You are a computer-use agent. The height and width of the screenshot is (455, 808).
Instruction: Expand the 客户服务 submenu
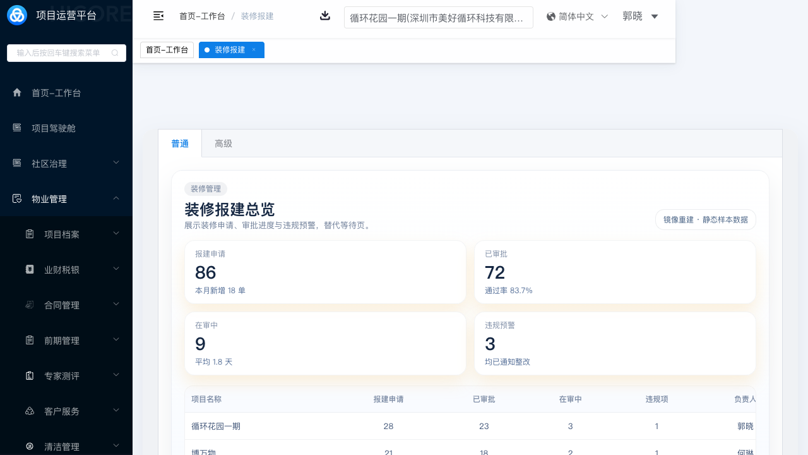click(x=116, y=411)
